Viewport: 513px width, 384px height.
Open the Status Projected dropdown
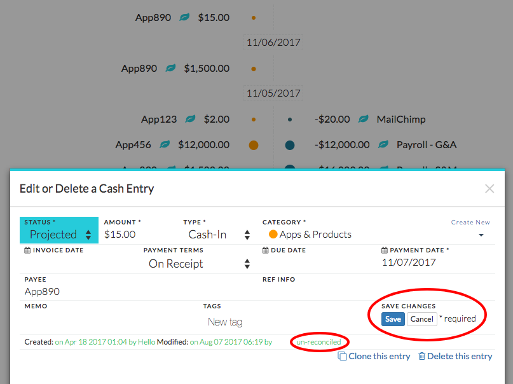click(x=59, y=235)
